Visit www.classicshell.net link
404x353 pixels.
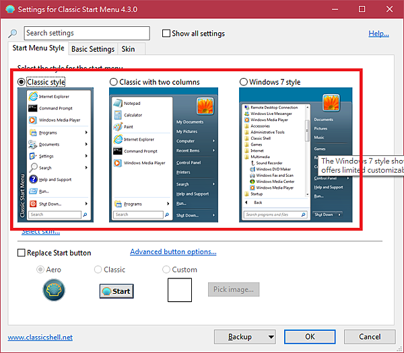[40, 337]
